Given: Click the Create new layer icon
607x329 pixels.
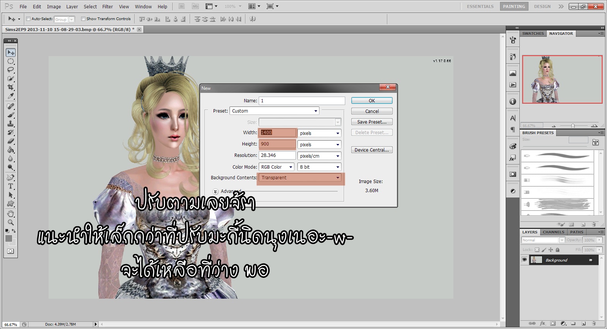Looking at the screenshot, I should click(x=583, y=323).
